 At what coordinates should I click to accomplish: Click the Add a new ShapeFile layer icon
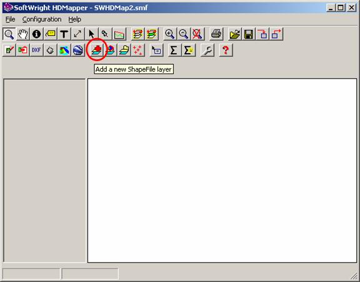[x=97, y=50]
